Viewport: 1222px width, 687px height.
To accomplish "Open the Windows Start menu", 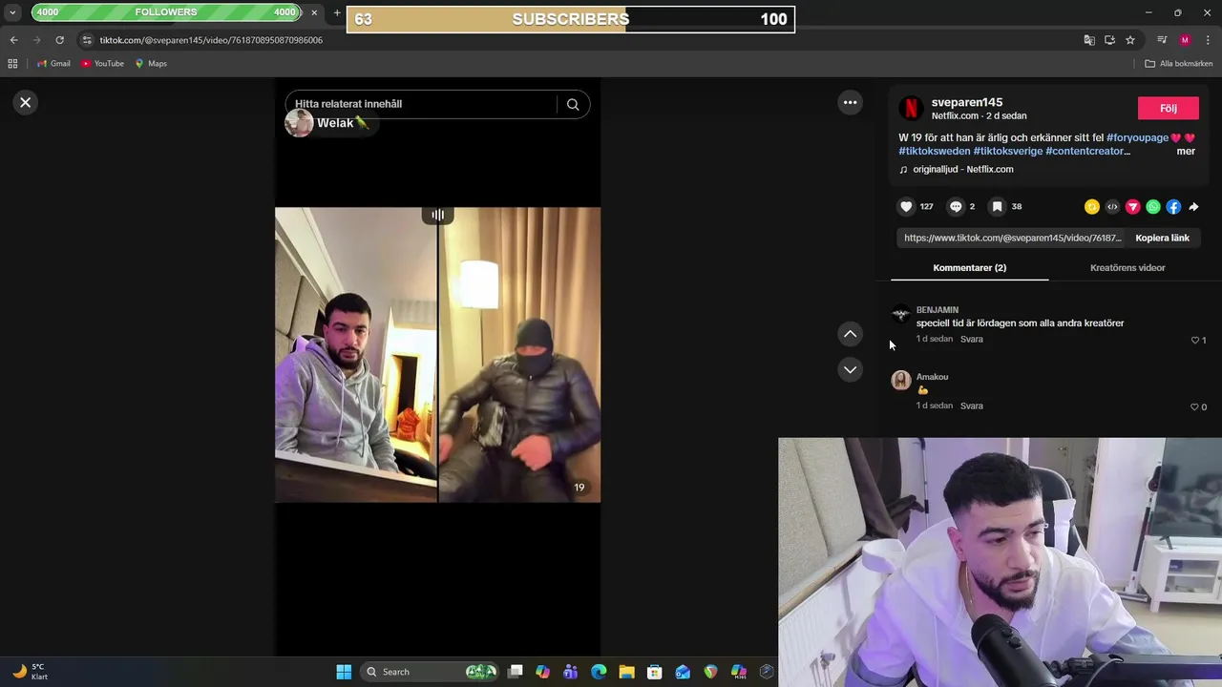I will (344, 672).
